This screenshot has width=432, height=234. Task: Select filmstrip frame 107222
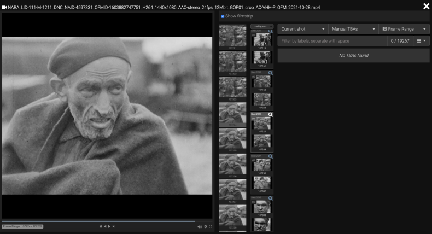coord(232,62)
